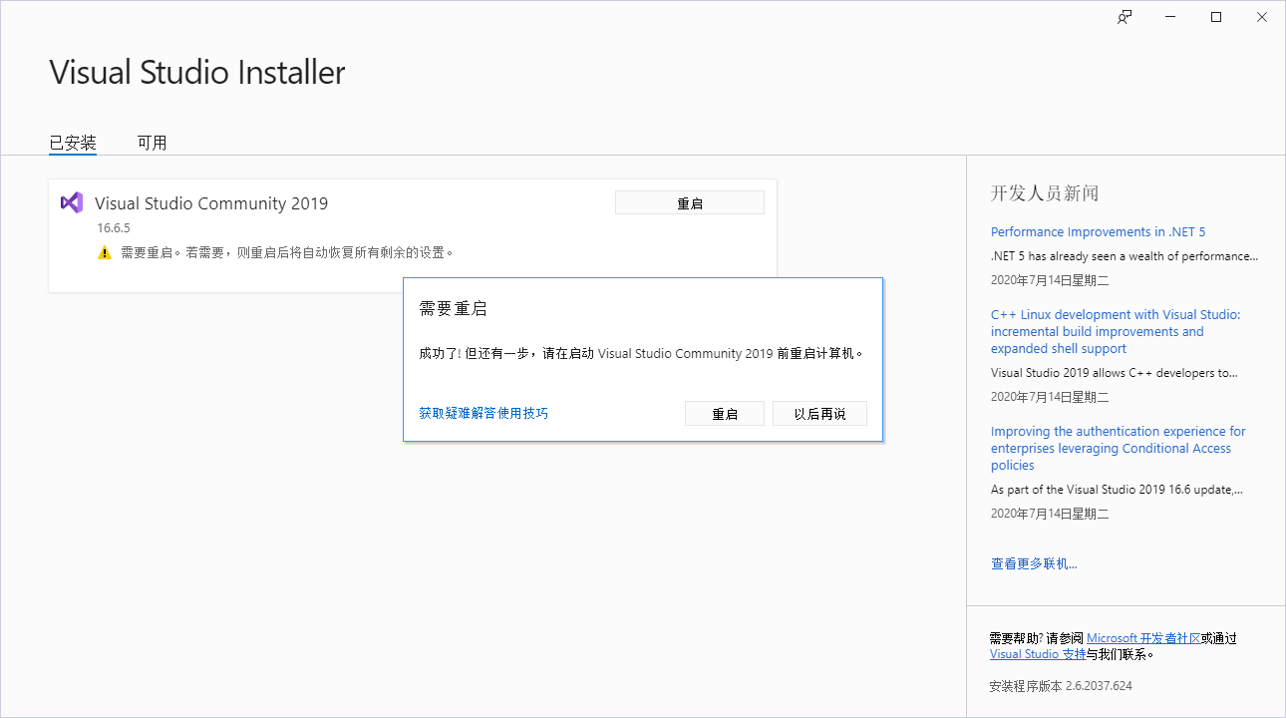Click summary As part of the Visual Studio 2019 16.6 update

1117,490
